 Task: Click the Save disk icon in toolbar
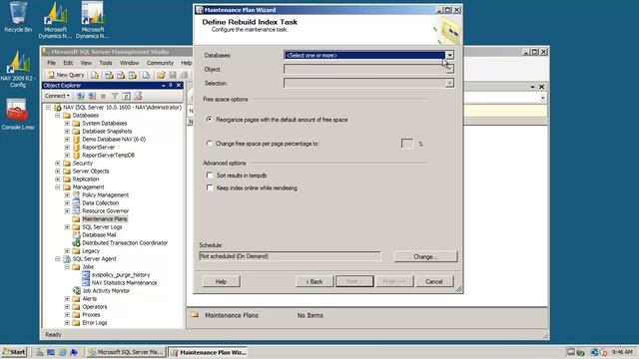(x=173, y=75)
